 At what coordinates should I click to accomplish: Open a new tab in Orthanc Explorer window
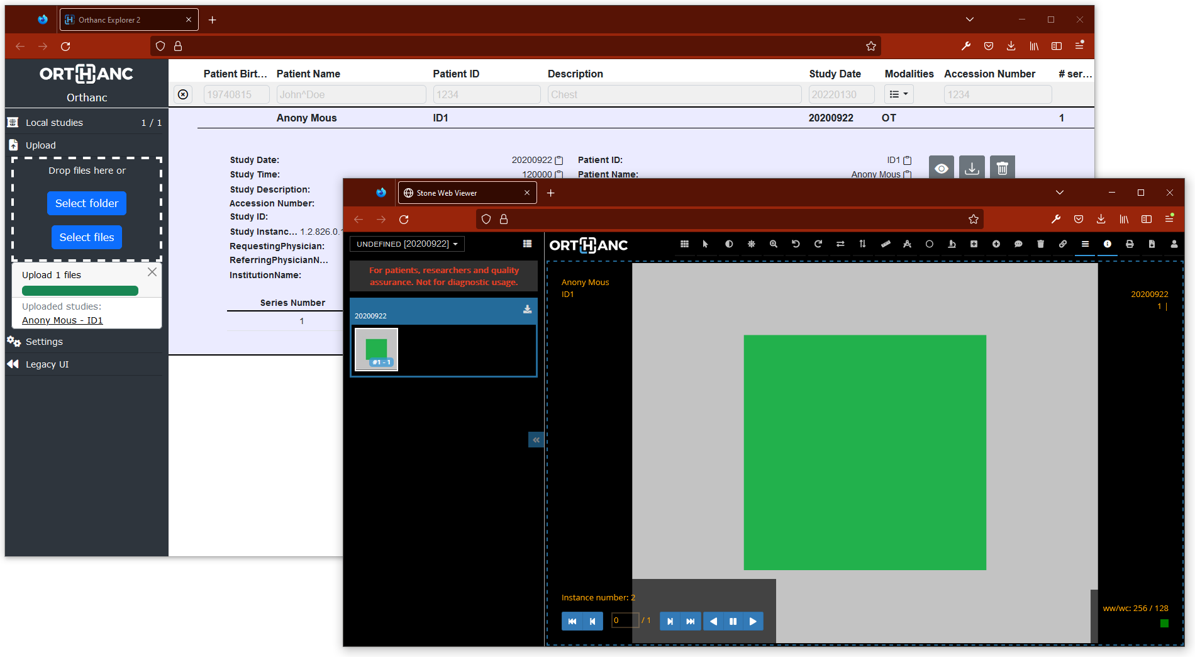coord(213,20)
